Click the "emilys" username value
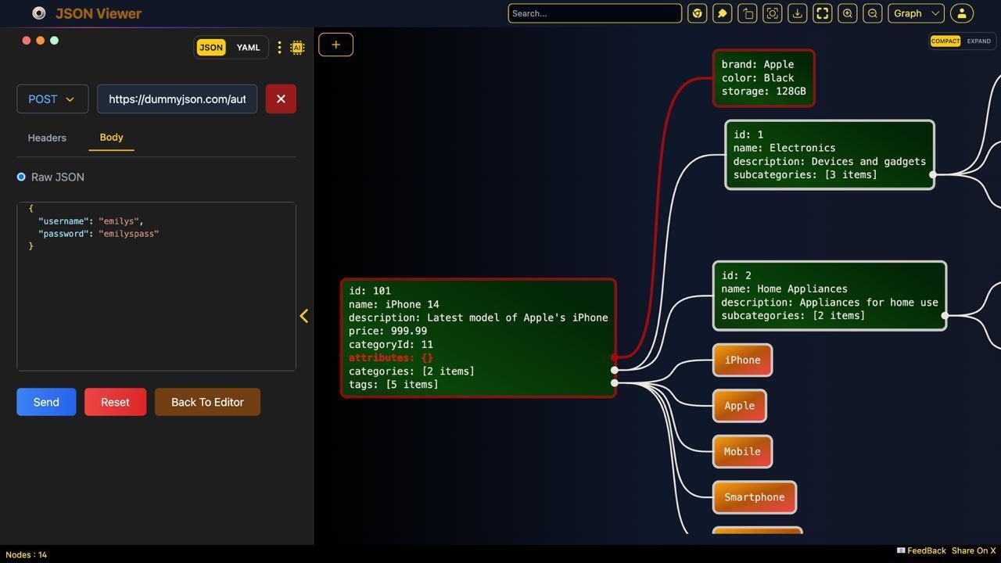1001x563 pixels. pos(119,221)
